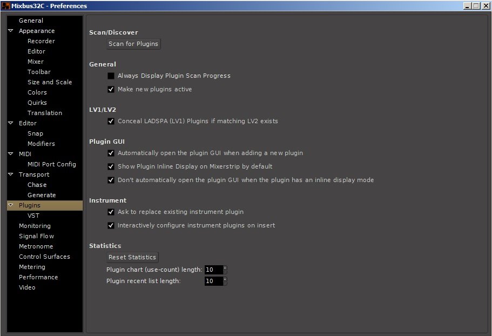This screenshot has height=336, width=492.
Task: Select Metering in the sidebar
Action: [x=32, y=267]
